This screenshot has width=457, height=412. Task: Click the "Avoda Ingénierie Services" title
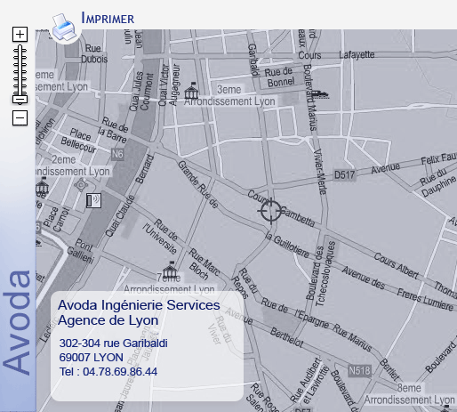[x=139, y=305]
